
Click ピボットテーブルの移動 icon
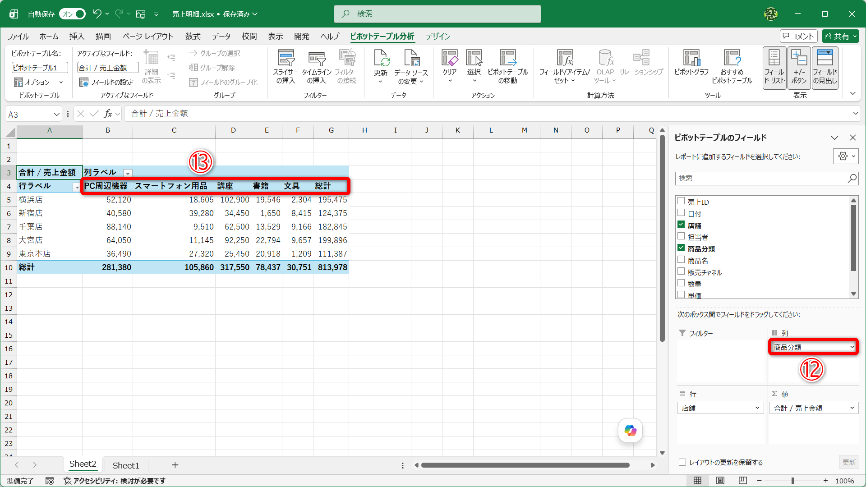pyautogui.click(x=508, y=67)
